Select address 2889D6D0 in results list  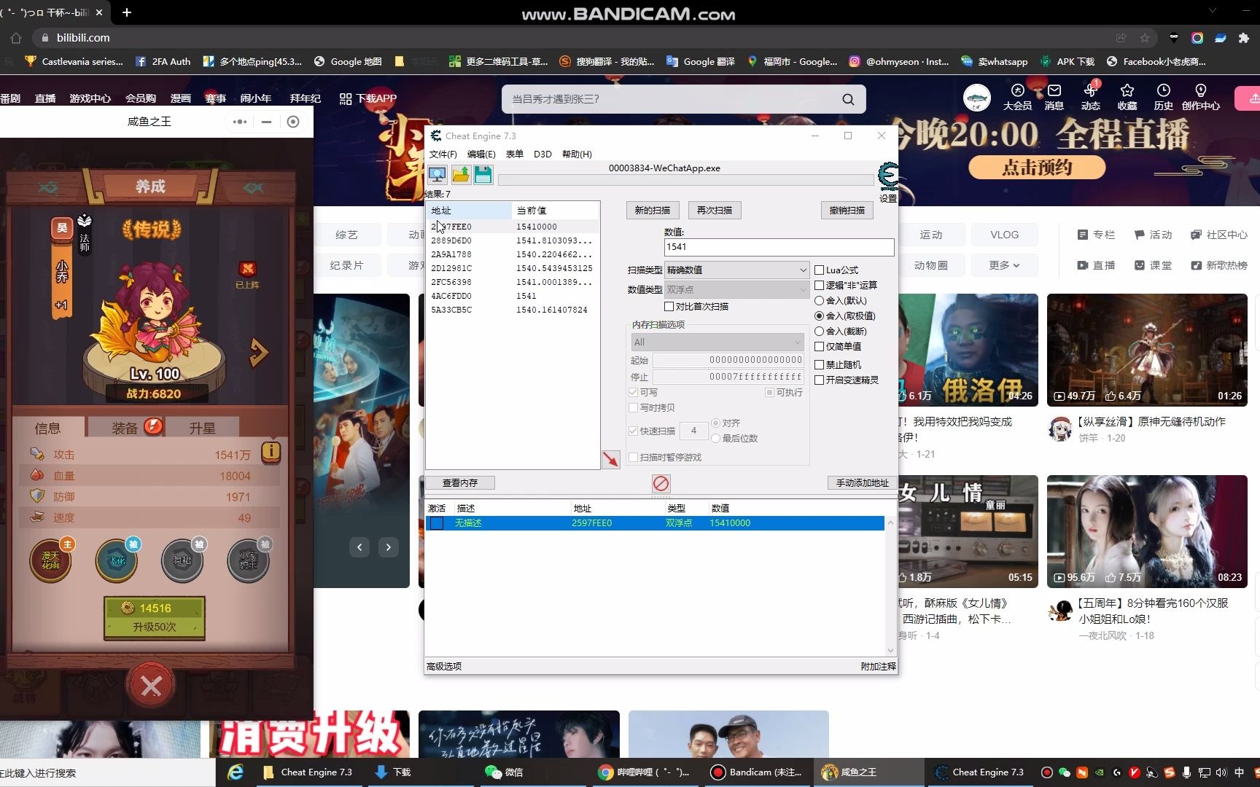513,240
